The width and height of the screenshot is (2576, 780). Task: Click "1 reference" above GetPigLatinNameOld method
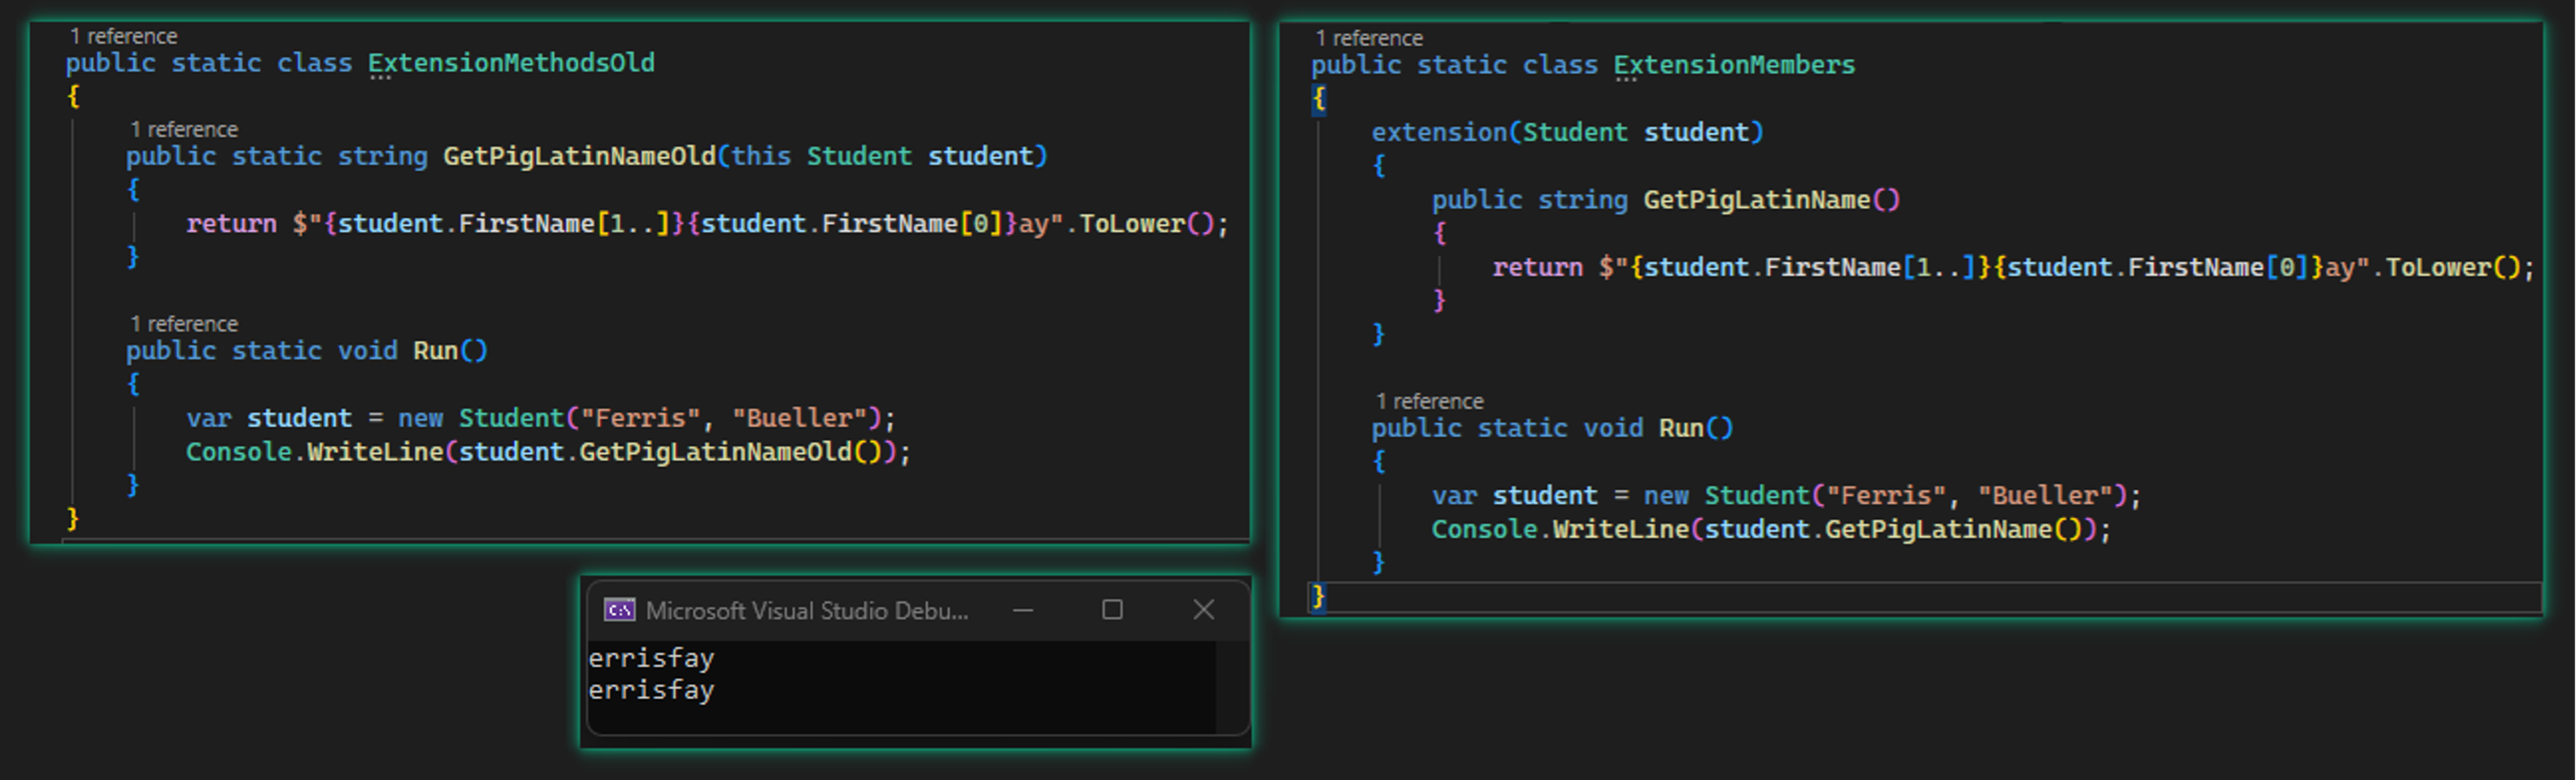coord(184,129)
